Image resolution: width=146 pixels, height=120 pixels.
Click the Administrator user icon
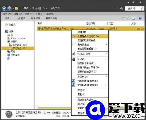tap(8, 38)
